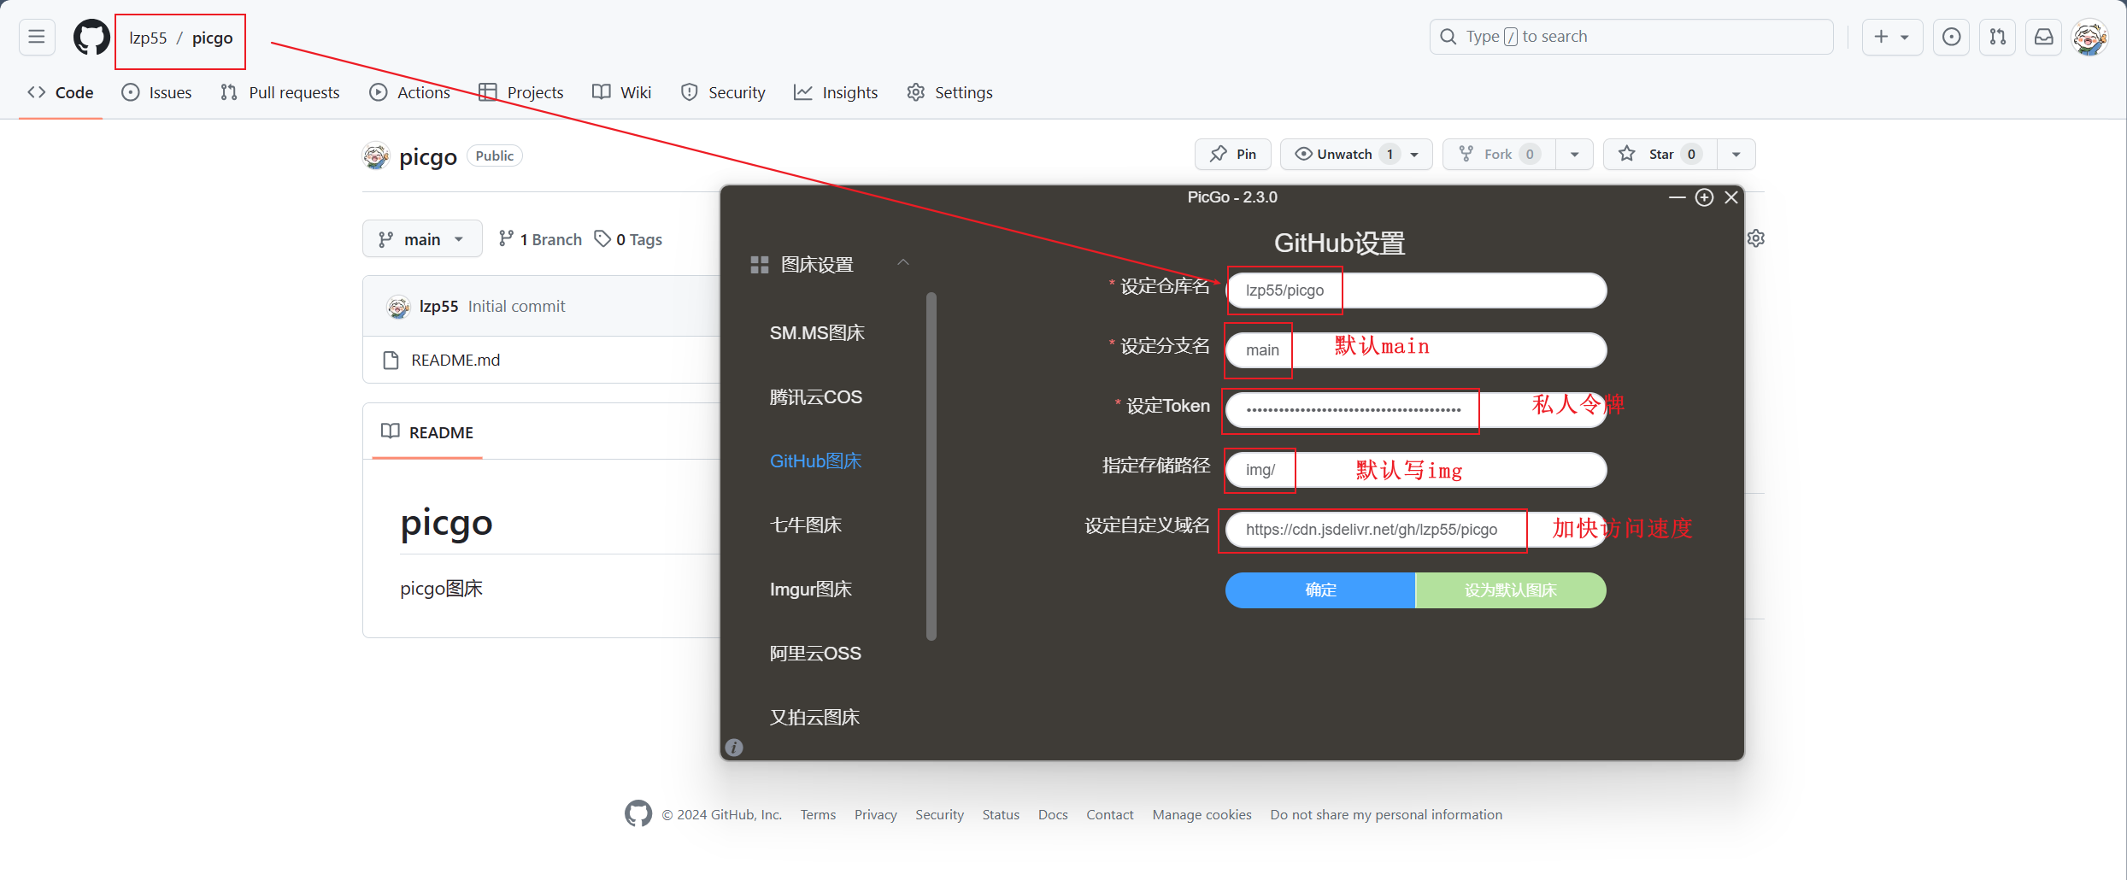The height and width of the screenshot is (880, 2127).
Task: Switch to the Wiki tab
Action: click(622, 92)
